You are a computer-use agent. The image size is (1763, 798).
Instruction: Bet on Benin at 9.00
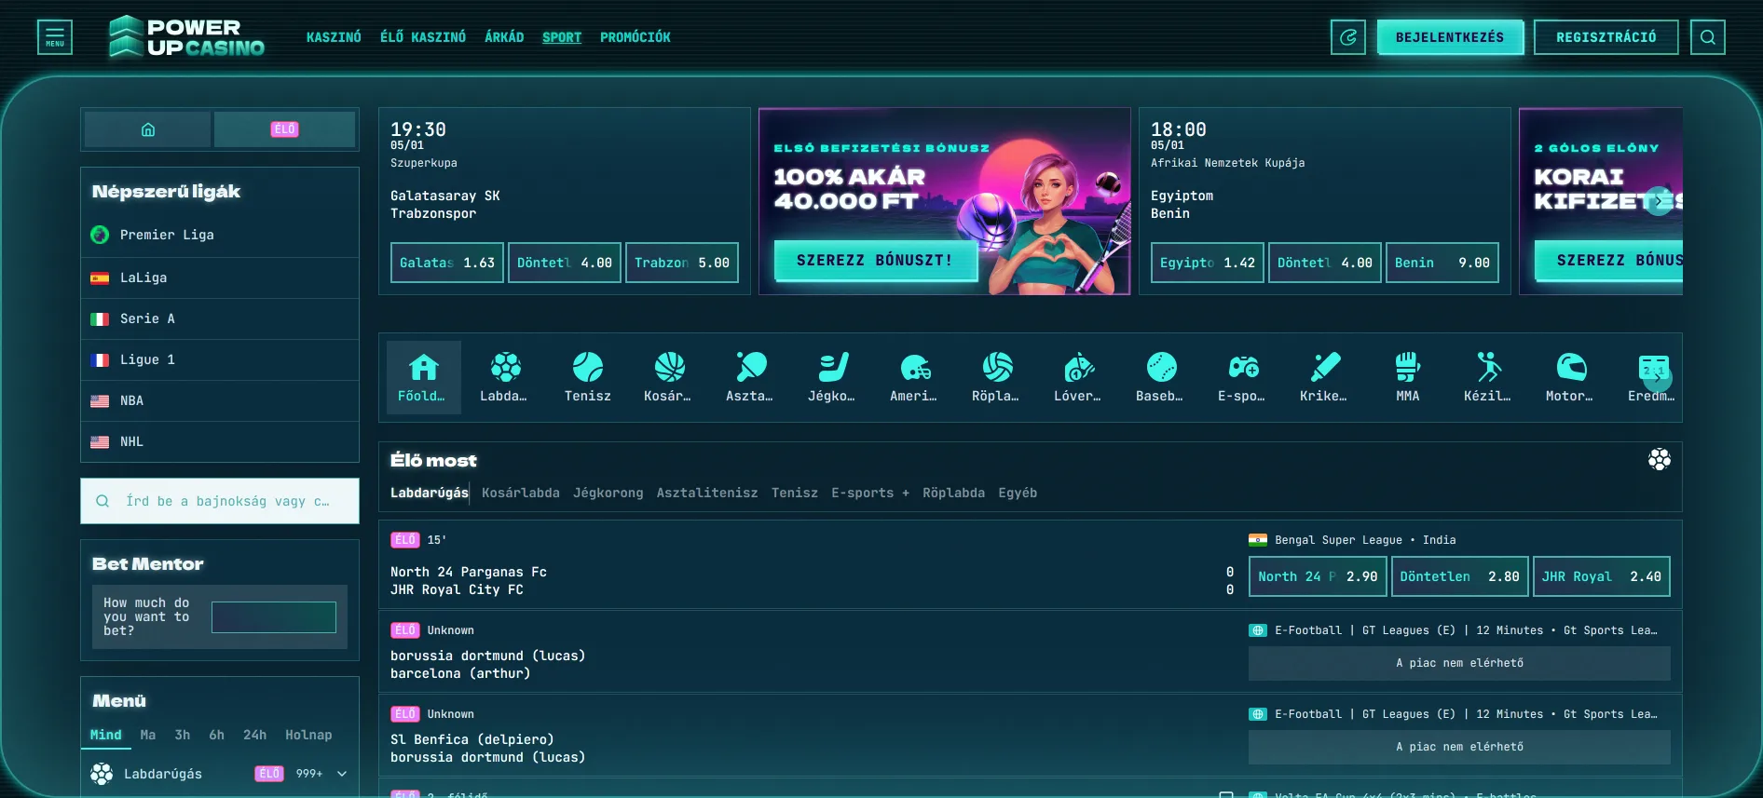coord(1442,263)
